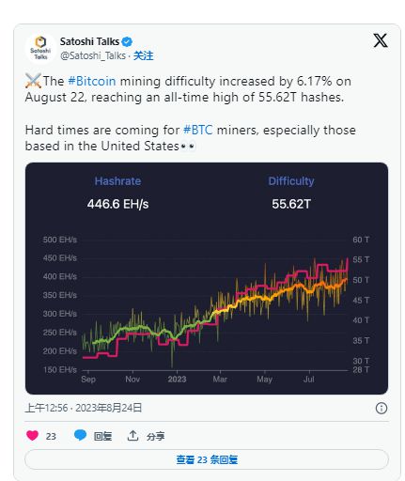Open the @Satoshi_Talks handle

[x=93, y=55]
